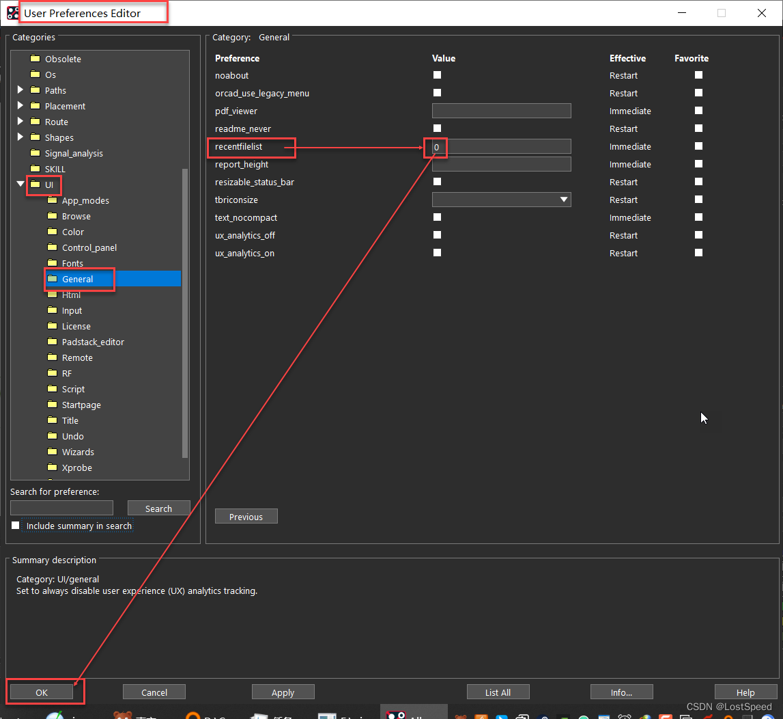The height and width of the screenshot is (719, 783).
Task: Enable the noabout preference checkbox
Action: [437, 75]
